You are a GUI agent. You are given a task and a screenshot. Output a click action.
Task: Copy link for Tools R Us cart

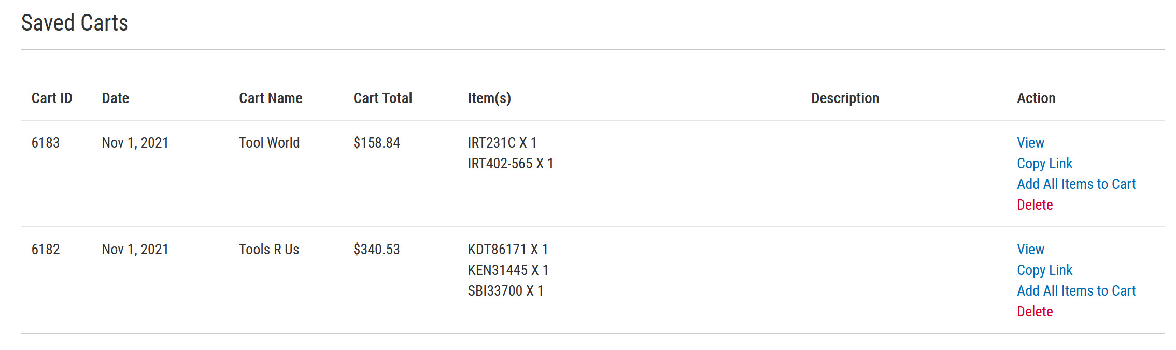1044,270
